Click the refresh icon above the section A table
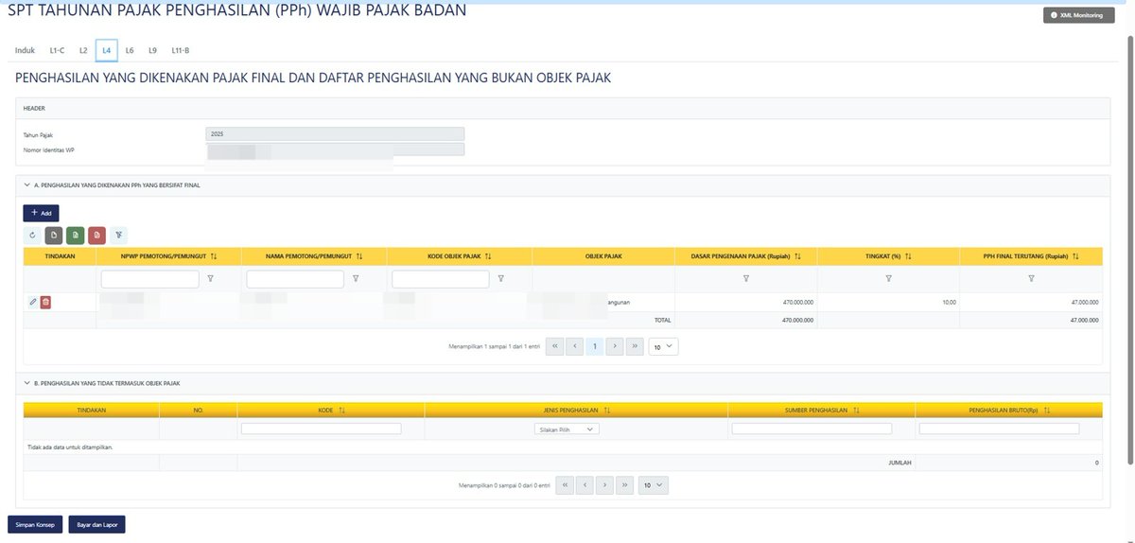1135x543 pixels. click(x=32, y=235)
